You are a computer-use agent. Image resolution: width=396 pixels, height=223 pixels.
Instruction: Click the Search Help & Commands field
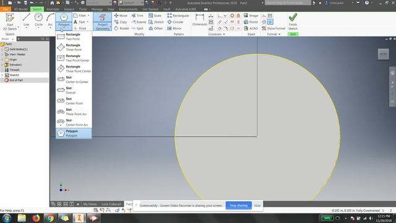288,2
